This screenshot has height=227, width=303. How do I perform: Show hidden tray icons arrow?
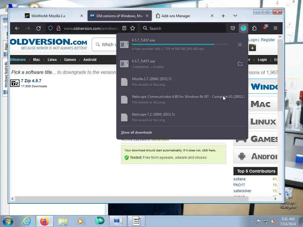point(252,222)
